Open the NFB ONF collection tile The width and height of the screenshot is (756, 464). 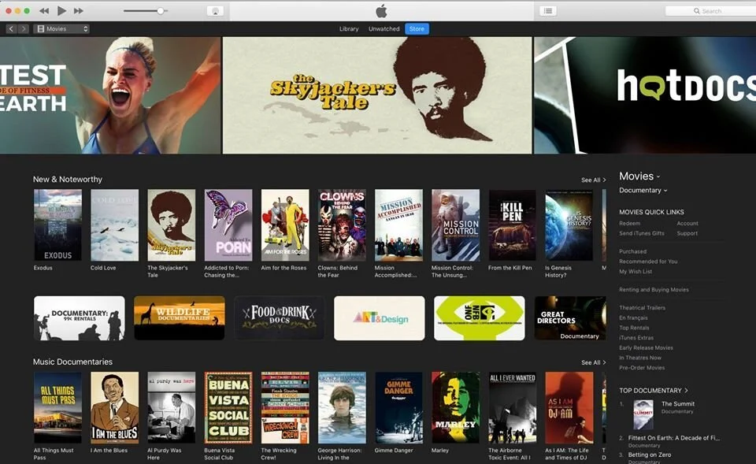480,318
